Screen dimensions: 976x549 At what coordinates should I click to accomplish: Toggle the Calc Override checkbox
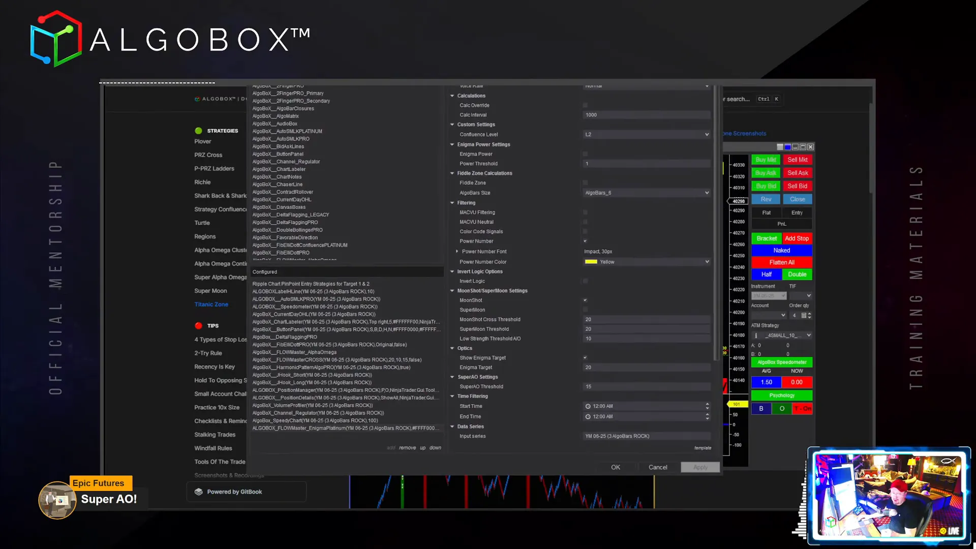tap(585, 105)
